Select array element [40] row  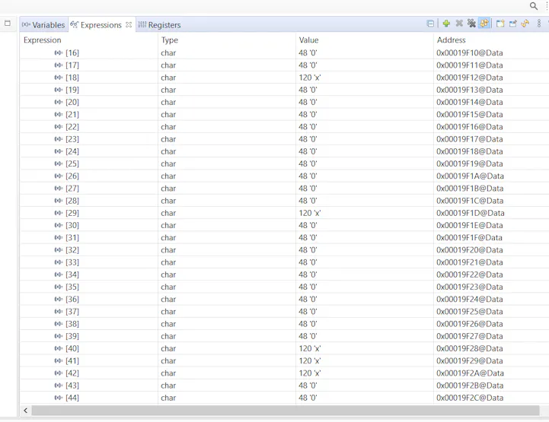tap(284, 348)
